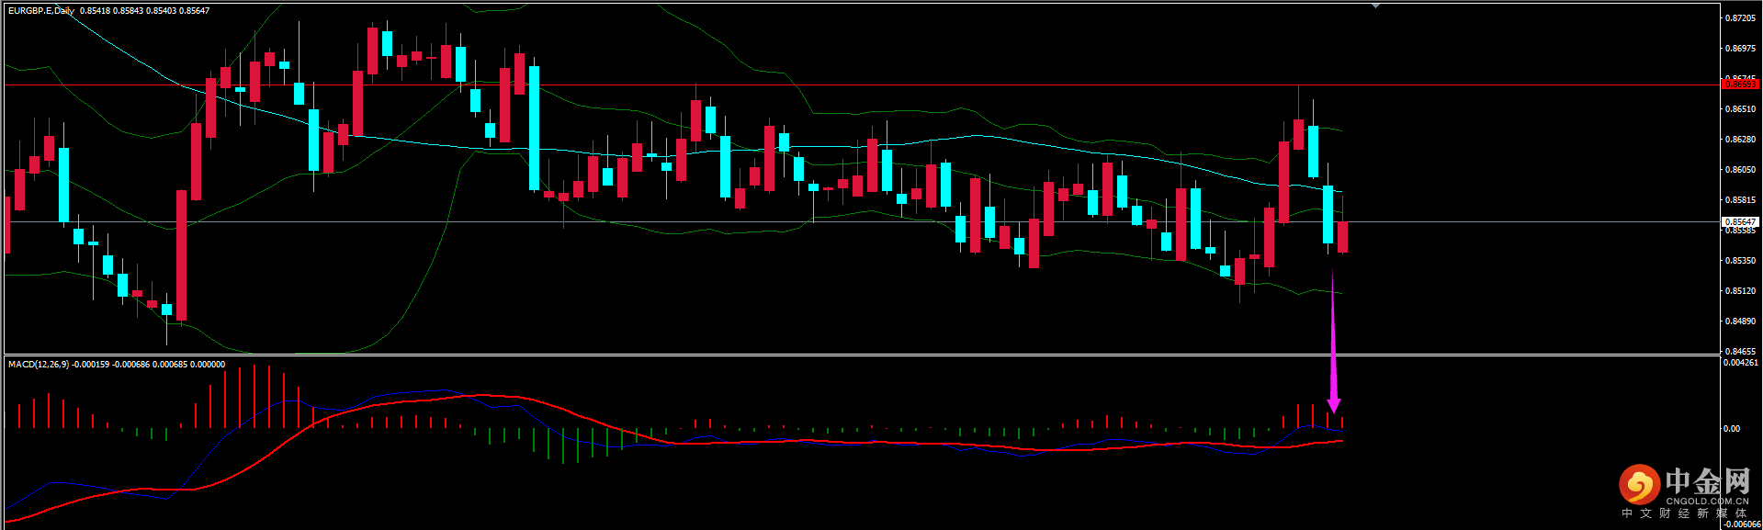Select the last cyan candlestick before the final candle
Image resolution: width=1763 pixels, height=530 pixels.
pos(1328,215)
